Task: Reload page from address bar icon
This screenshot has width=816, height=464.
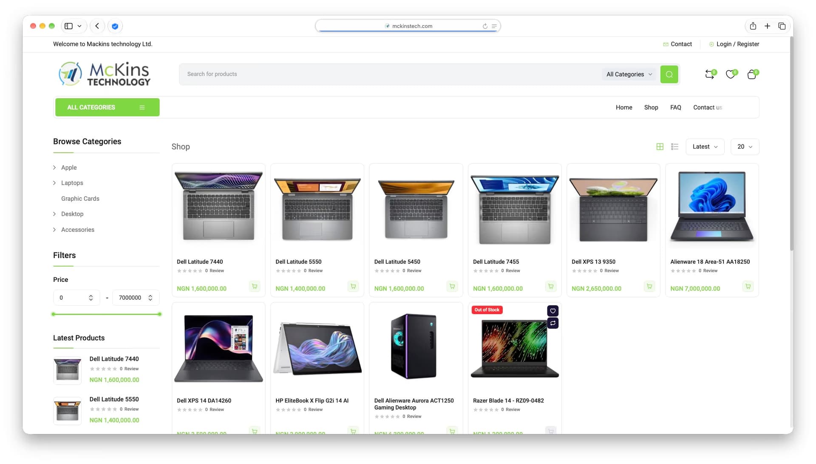Action: 485,26
